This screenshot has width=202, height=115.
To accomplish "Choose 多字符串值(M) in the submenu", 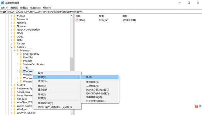I will 100,97.
